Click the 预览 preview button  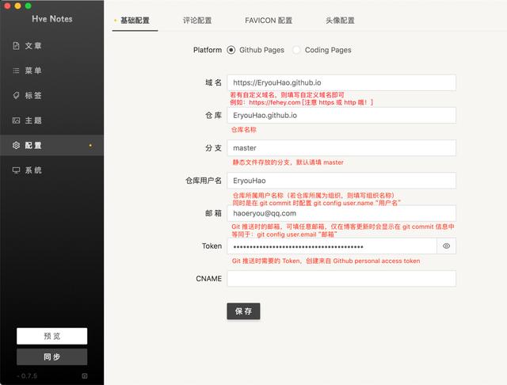point(52,336)
